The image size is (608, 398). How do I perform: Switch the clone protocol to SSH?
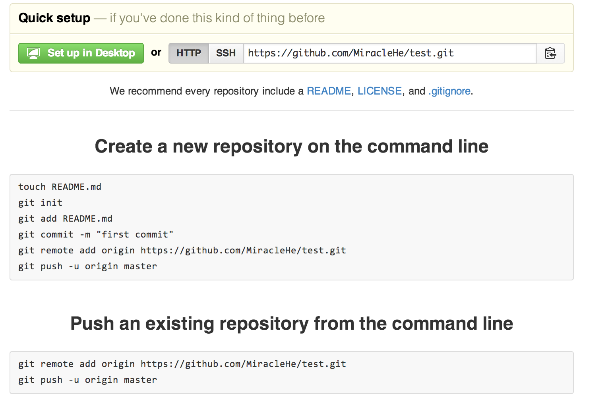coord(226,53)
